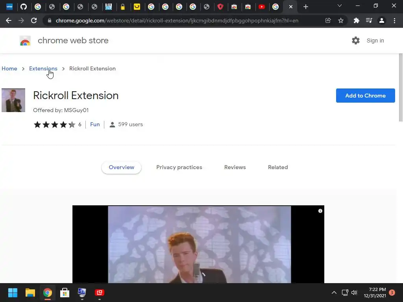Image resolution: width=403 pixels, height=302 pixels.
Task: Open the volume control icon
Action: [354, 293]
